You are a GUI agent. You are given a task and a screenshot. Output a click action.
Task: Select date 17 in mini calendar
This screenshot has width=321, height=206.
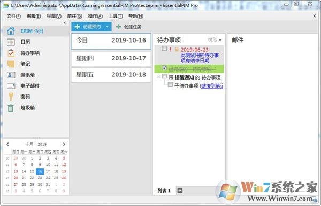48,171
